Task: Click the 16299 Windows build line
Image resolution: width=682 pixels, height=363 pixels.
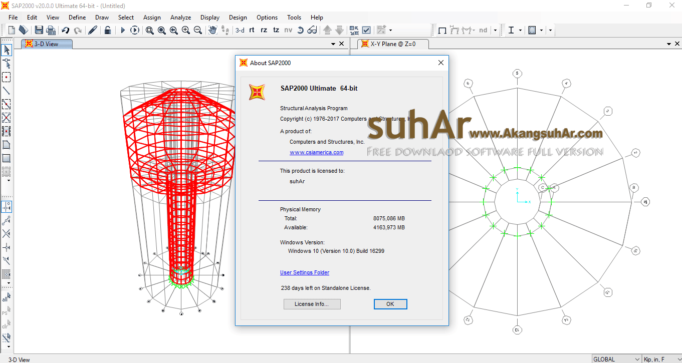Action: 336,251
